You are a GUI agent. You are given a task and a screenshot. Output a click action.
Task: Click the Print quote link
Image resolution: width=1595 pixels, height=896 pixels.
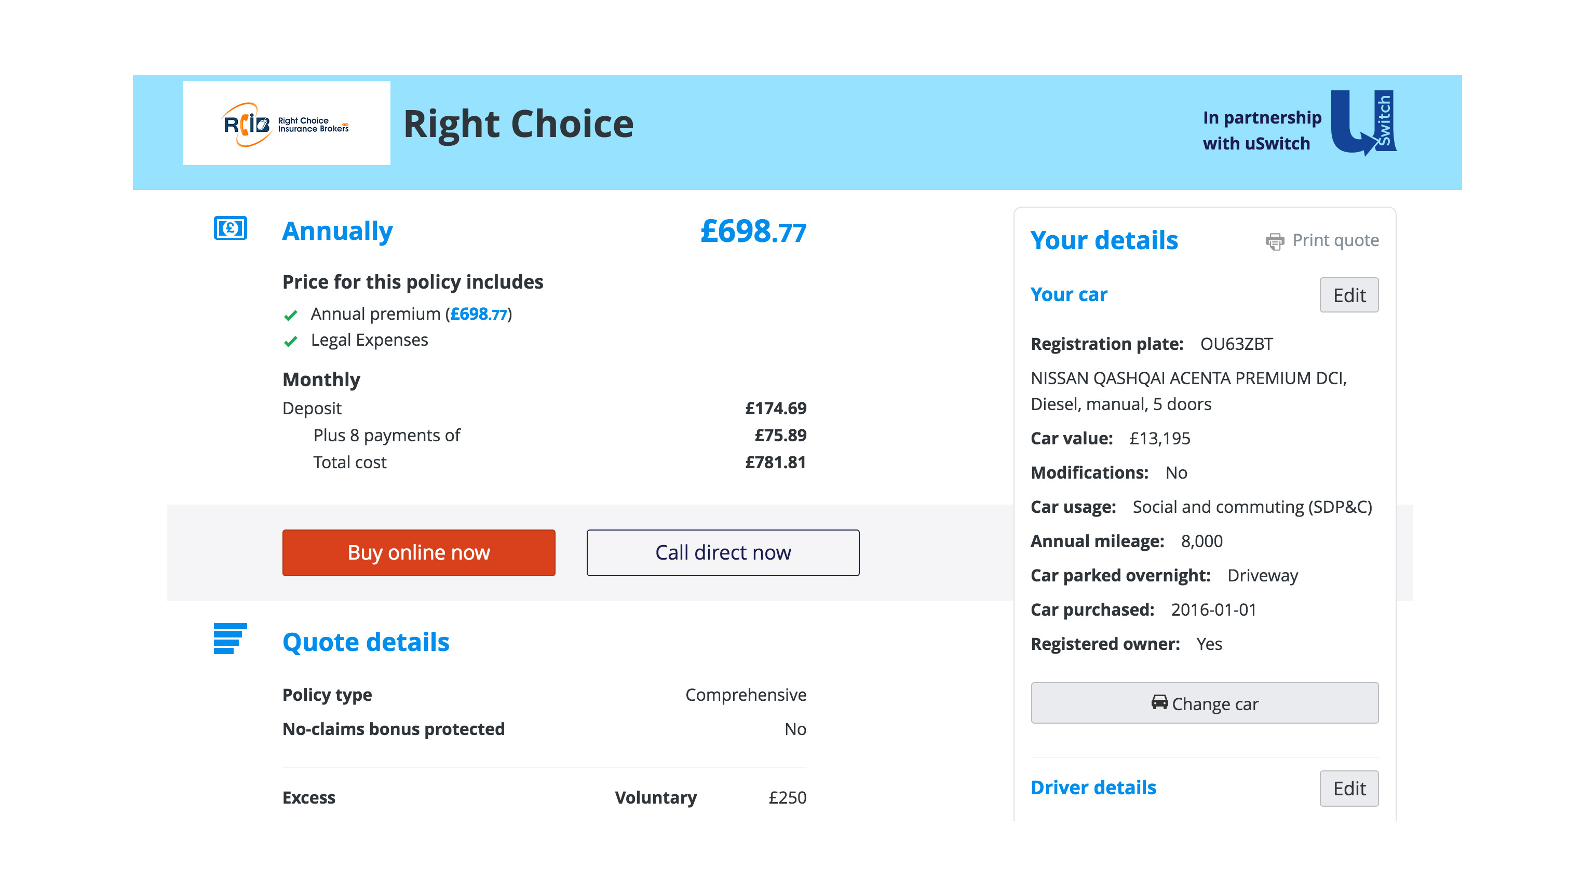(x=1335, y=240)
